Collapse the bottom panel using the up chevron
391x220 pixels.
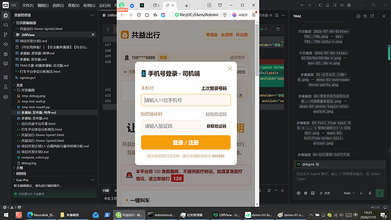(x=276, y=191)
